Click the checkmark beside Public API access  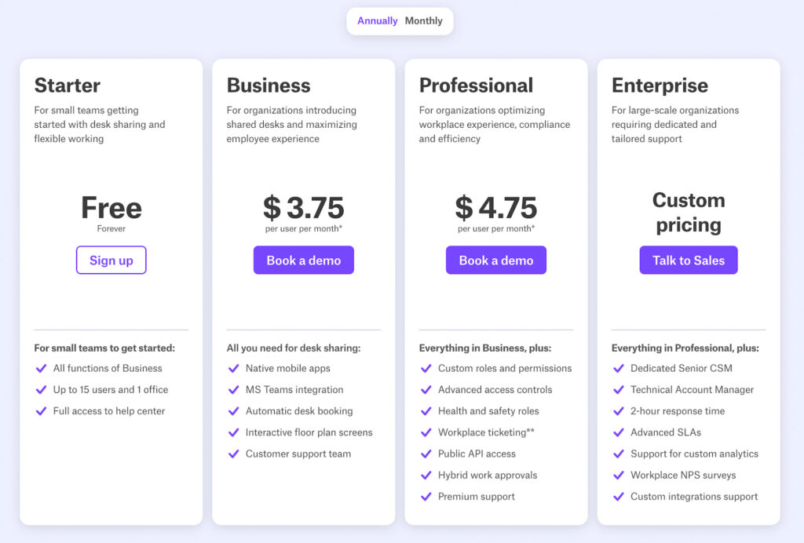click(x=426, y=454)
